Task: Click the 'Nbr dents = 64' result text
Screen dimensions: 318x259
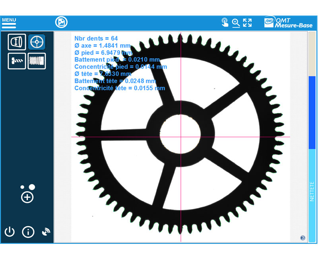Action: [96, 39]
